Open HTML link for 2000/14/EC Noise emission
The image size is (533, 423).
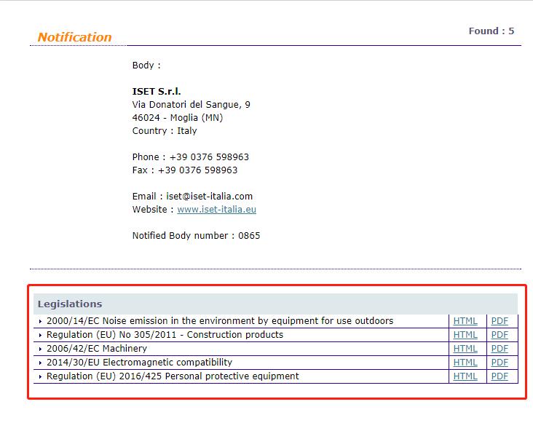pos(465,321)
